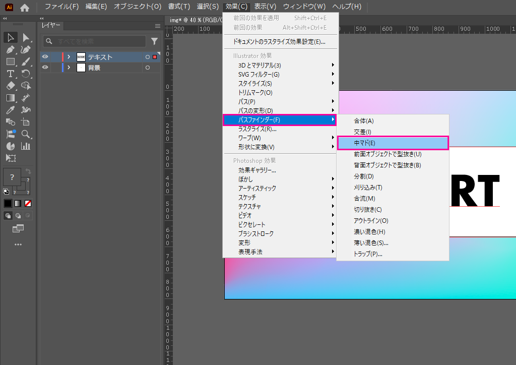
Task: Activate the Direct Selection tool
Action: (26, 37)
